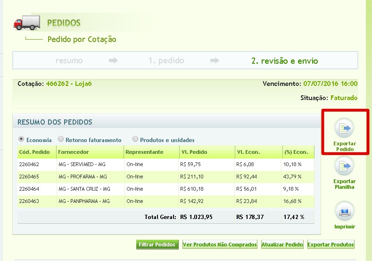Click the Exportar Pedido icon

(344, 128)
